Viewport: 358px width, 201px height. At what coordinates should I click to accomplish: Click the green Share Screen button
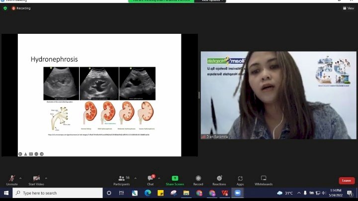[x=175, y=180]
